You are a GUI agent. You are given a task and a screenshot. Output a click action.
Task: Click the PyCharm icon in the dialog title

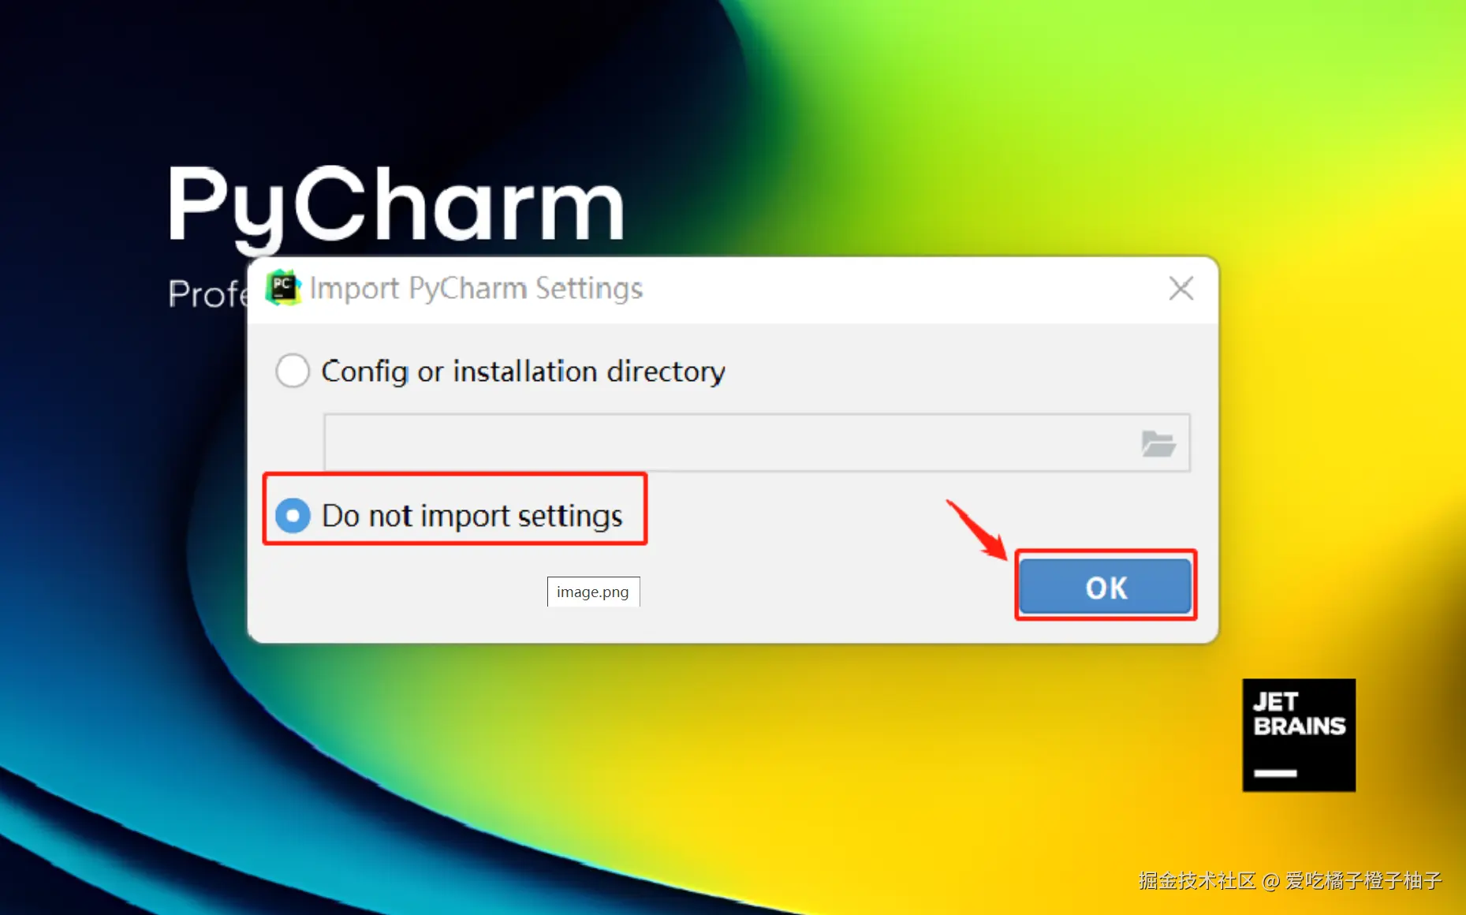[x=283, y=287]
